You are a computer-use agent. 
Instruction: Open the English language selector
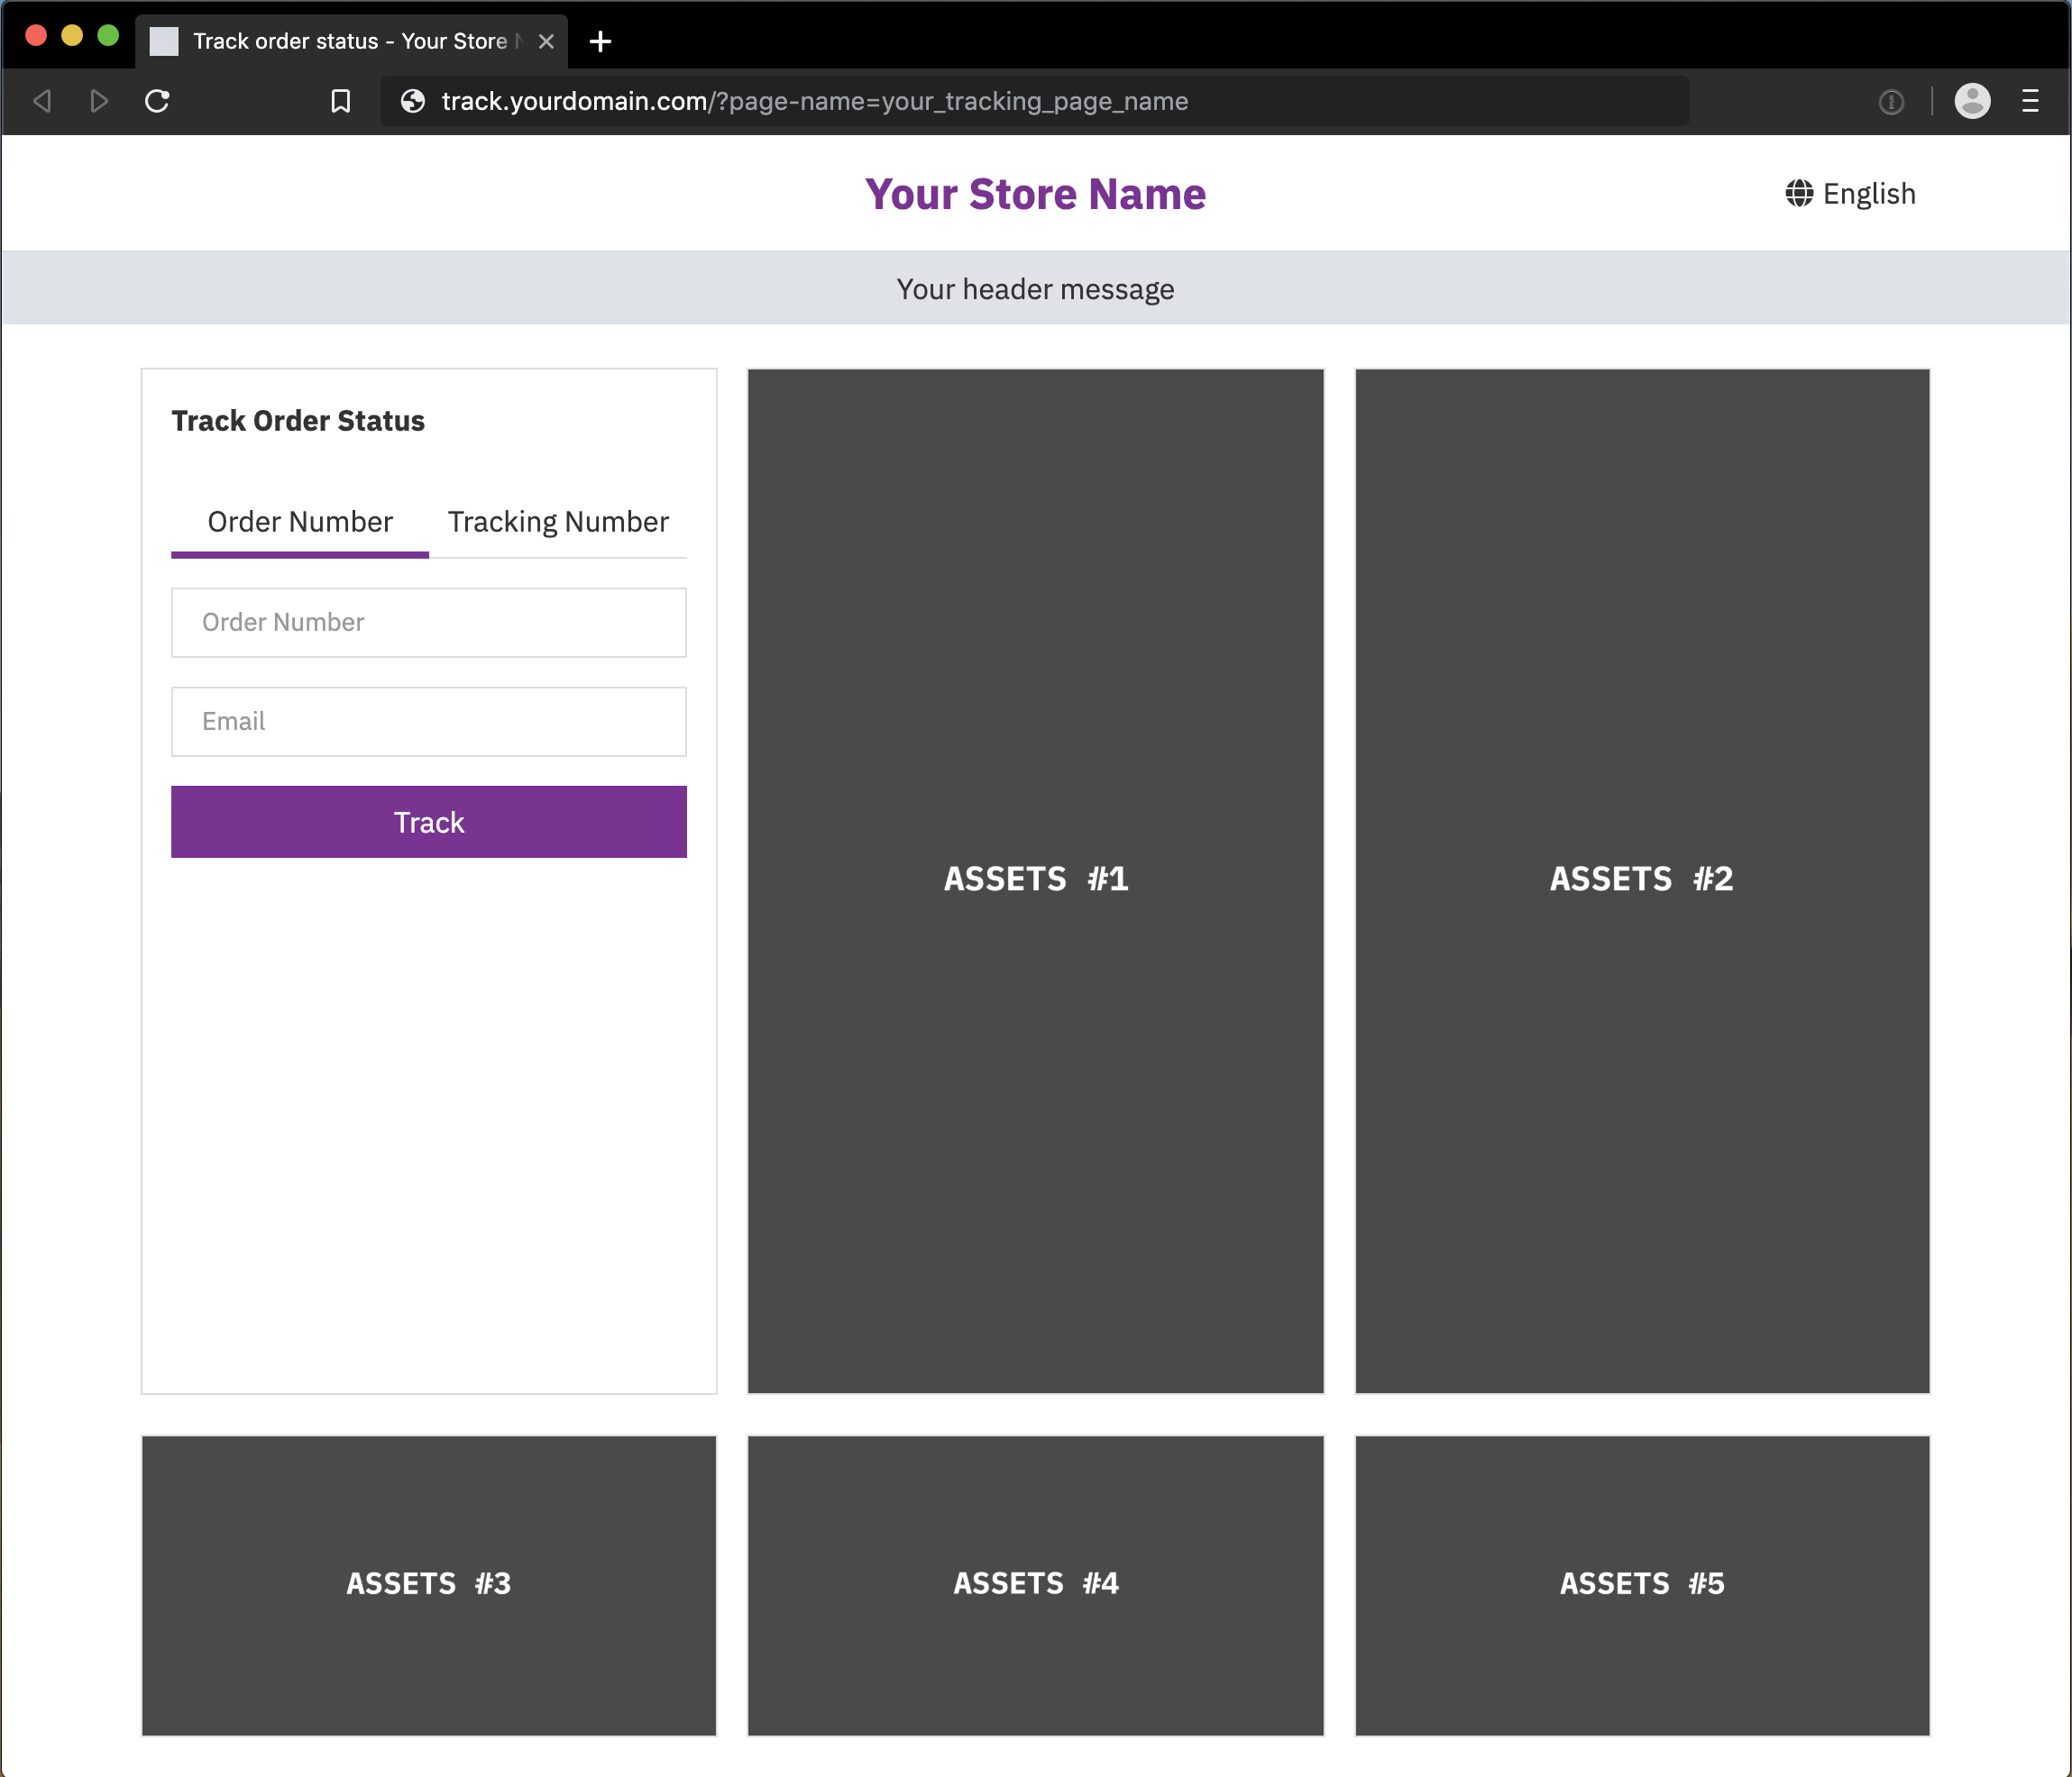1851,193
